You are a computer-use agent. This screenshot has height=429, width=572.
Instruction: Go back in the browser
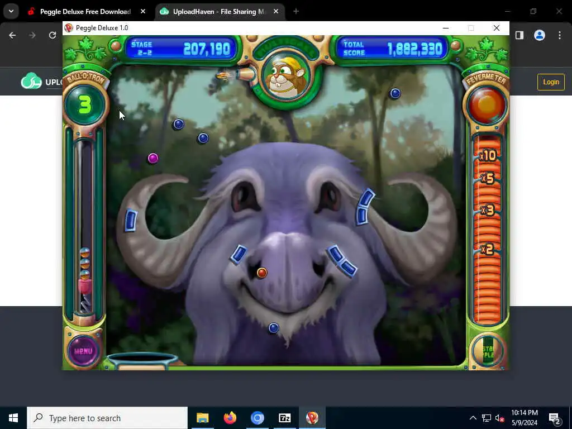pyautogui.click(x=12, y=35)
